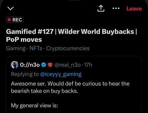Open the Cryptocurrencies topic
The height and width of the screenshot is (113, 148).
pos(68,49)
